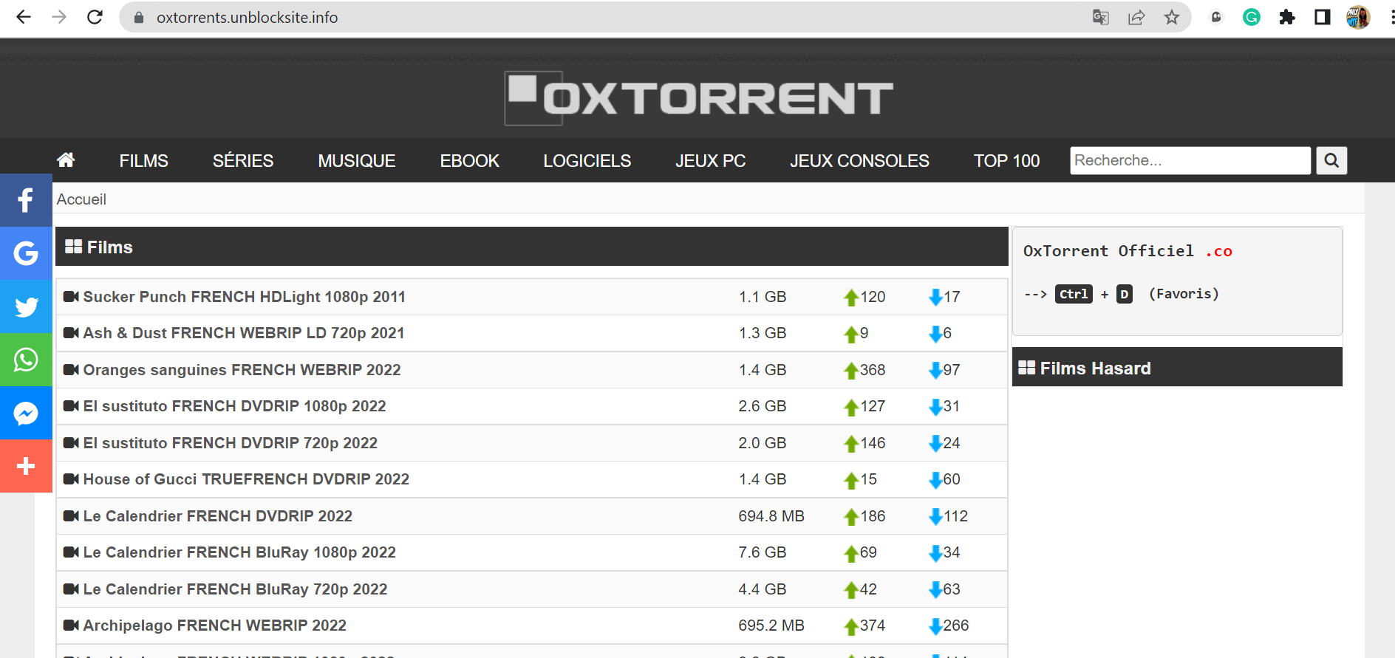Open the SÉRIES category
The image size is (1395, 658).
coord(243,160)
